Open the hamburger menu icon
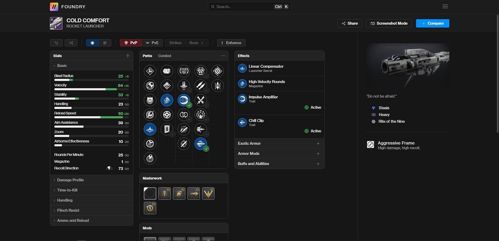 tap(445, 6)
